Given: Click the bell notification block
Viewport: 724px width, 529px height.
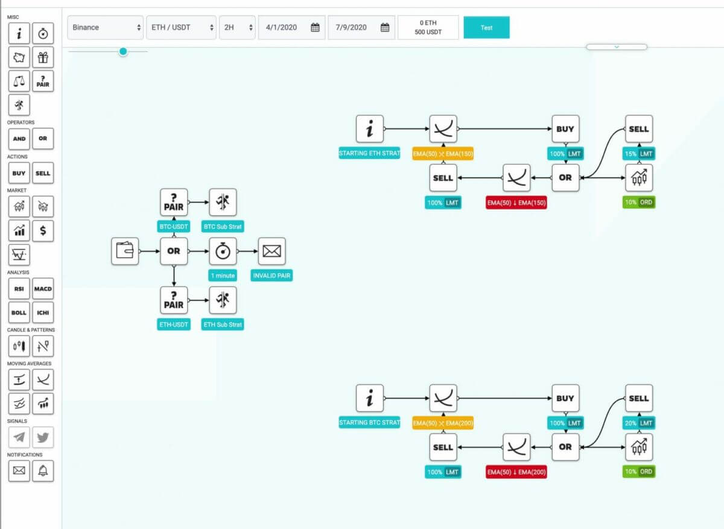Looking at the screenshot, I should 43,471.
